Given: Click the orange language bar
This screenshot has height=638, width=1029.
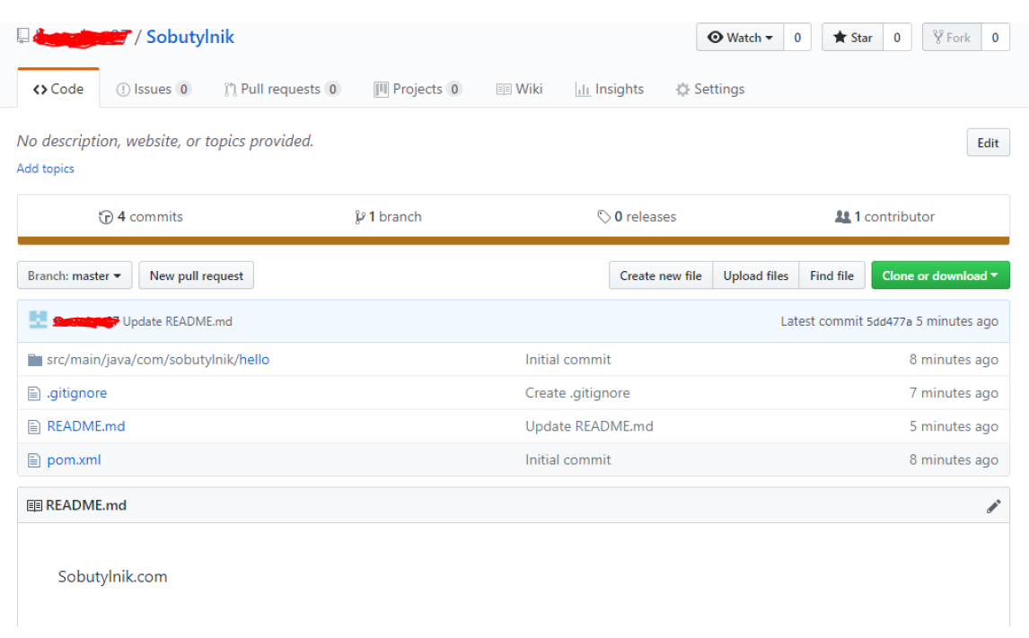Looking at the screenshot, I should [x=514, y=240].
